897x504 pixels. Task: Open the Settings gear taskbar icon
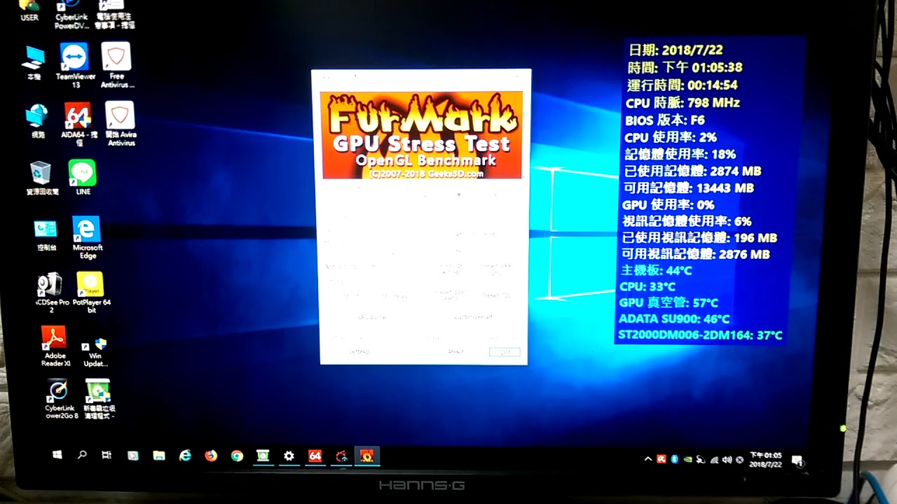(289, 456)
